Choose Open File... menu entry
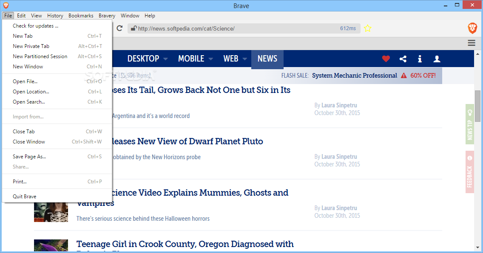The height and width of the screenshot is (253, 483). point(57,82)
